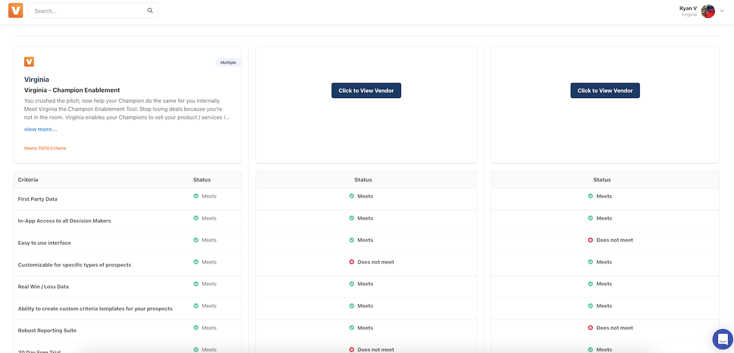The height and width of the screenshot is (353, 734).
Task: Click Status header in right vendor column
Action: pyautogui.click(x=602, y=180)
